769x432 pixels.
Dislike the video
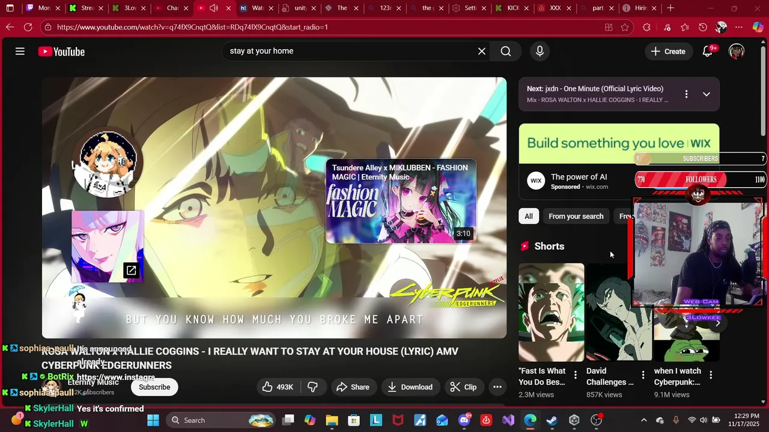[x=313, y=387]
